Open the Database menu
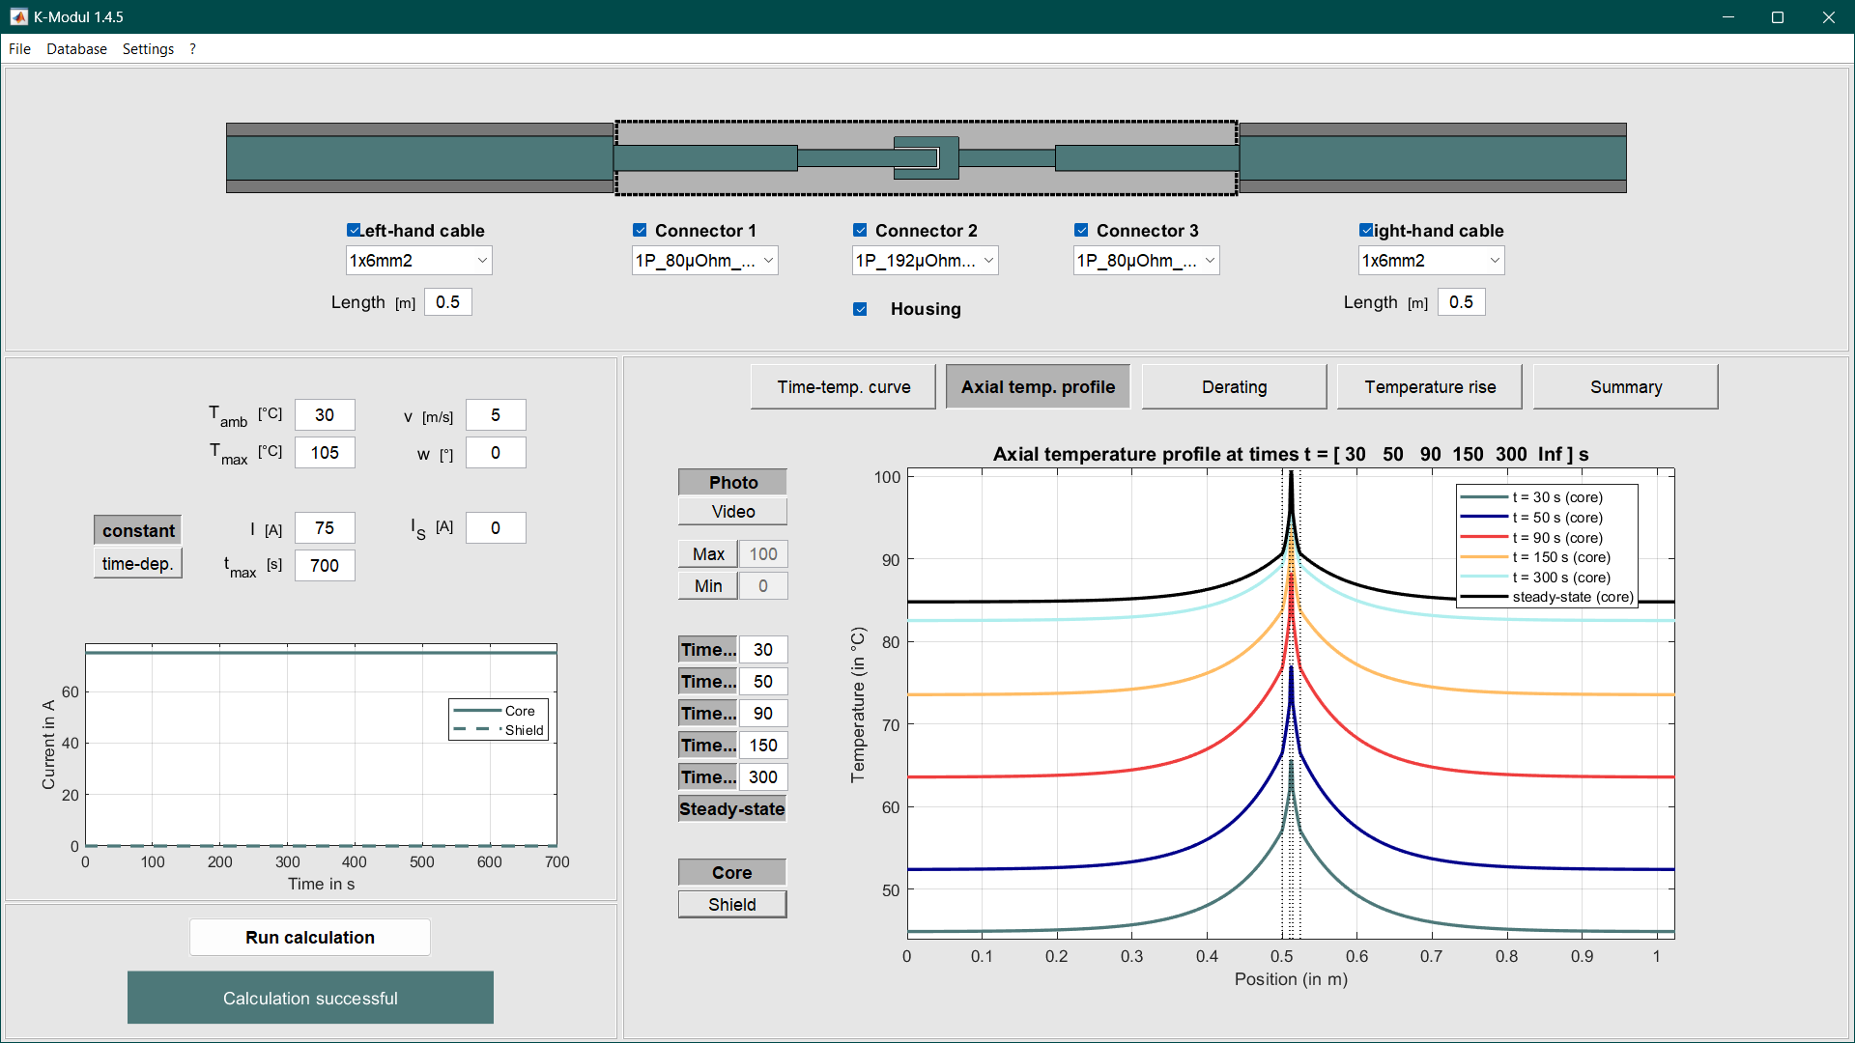 pos(76,49)
